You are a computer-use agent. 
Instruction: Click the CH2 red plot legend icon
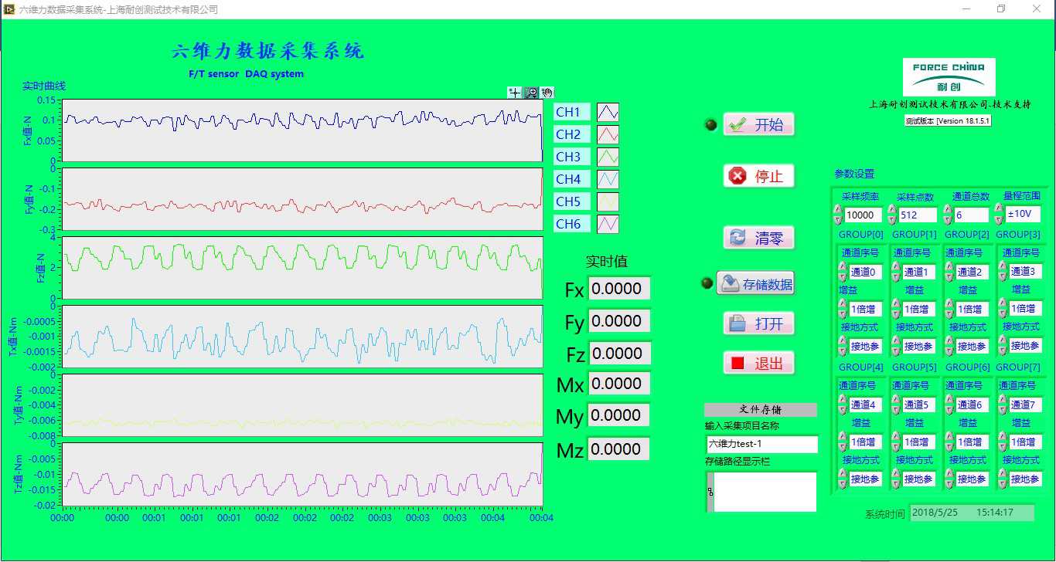[x=608, y=134]
